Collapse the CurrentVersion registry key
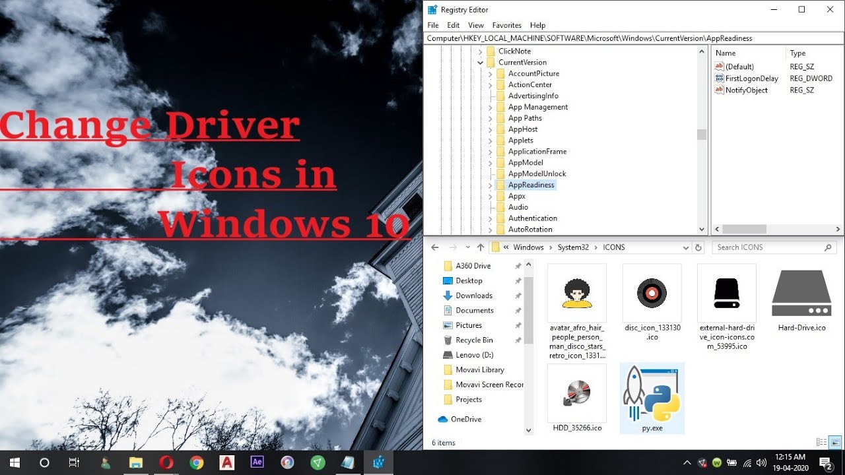 click(x=481, y=63)
